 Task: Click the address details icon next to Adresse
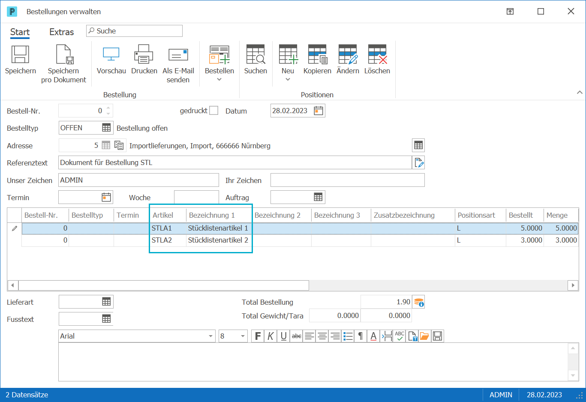pos(119,146)
